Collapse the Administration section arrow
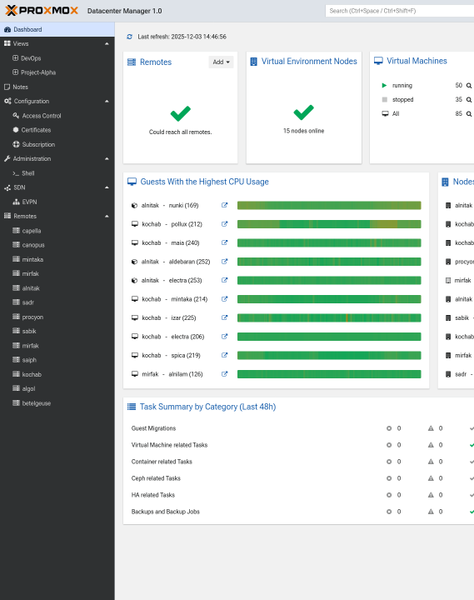 click(107, 158)
